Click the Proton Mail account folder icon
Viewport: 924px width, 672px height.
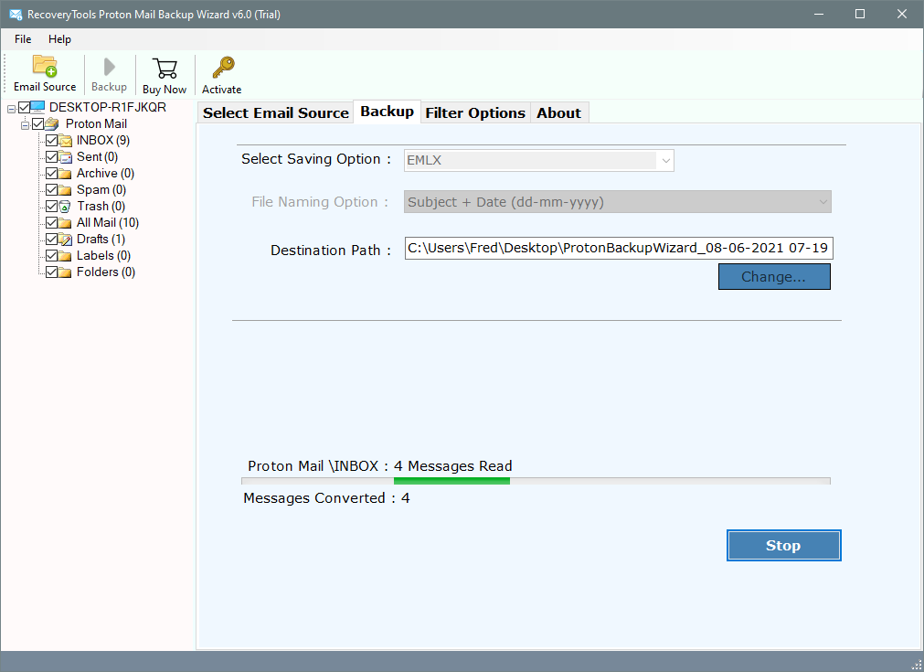click(52, 123)
